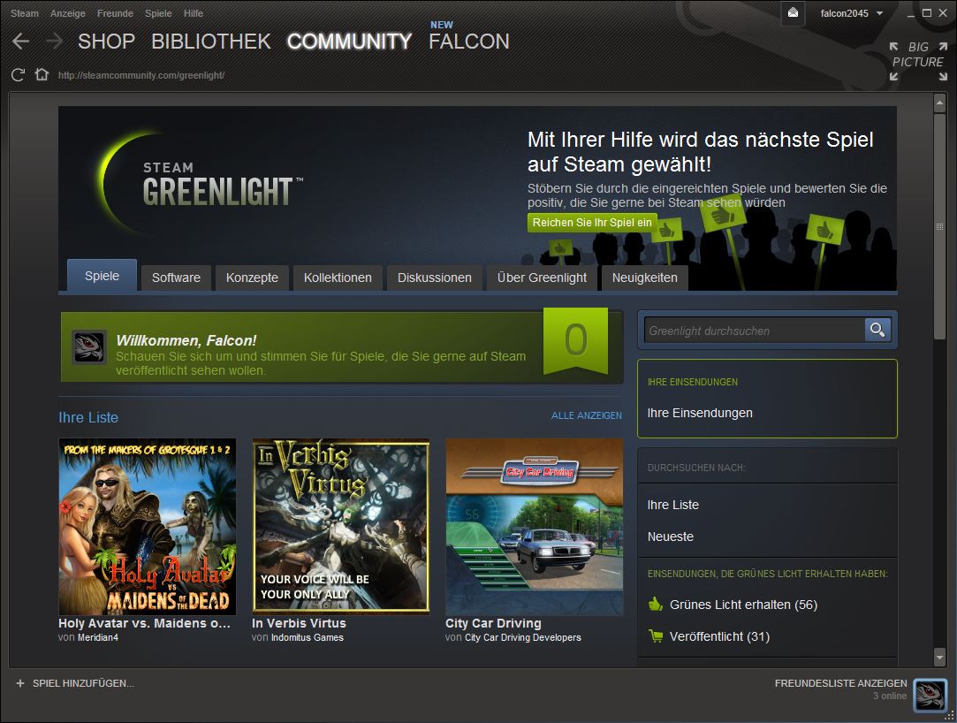Click the scrollbar up arrow
Screen dimensions: 957x723
pyautogui.click(x=939, y=103)
